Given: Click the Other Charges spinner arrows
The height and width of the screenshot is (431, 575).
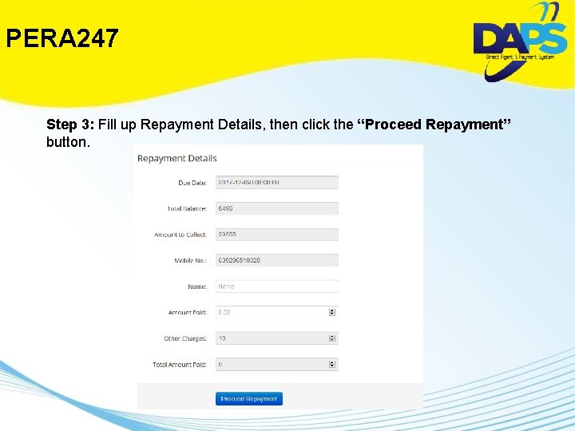Looking at the screenshot, I should (332, 338).
